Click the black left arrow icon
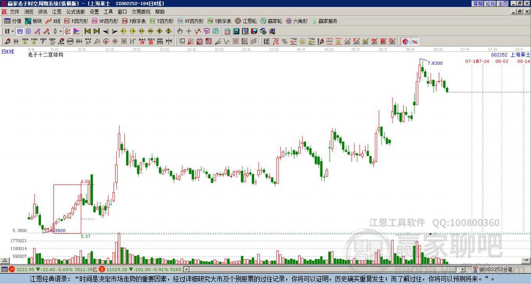This screenshot has width=531, height=284. coord(105,32)
